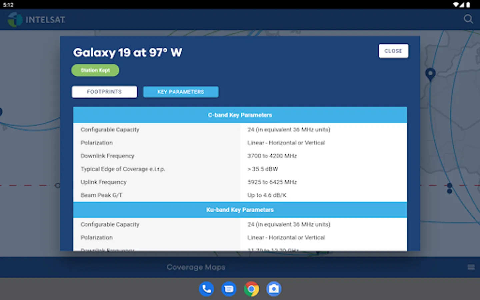
Task: Click Ku-band Polarization label
Action: (97, 238)
